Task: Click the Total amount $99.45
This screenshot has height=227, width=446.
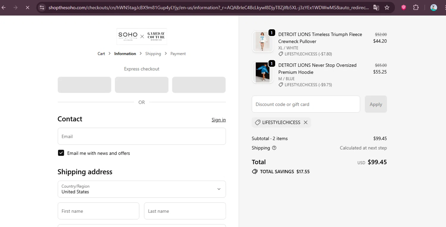Action: click(377, 162)
